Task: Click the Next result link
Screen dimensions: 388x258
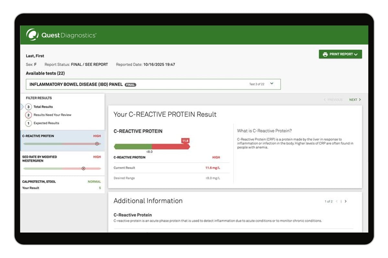Action: click(355, 100)
